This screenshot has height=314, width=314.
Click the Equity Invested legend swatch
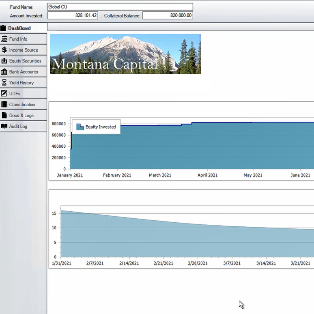tap(80, 127)
